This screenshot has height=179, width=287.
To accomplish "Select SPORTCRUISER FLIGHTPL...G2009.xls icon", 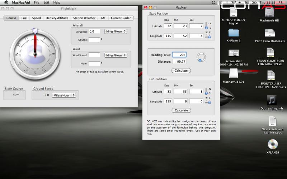I will [271, 76].
